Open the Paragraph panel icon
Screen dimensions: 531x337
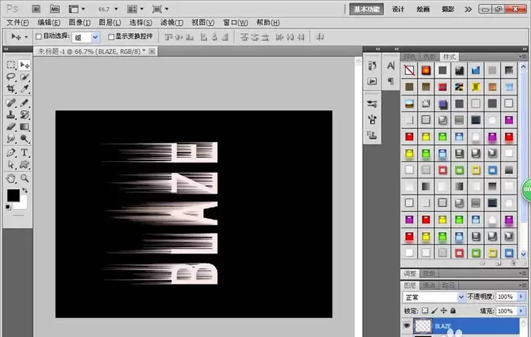click(391, 81)
